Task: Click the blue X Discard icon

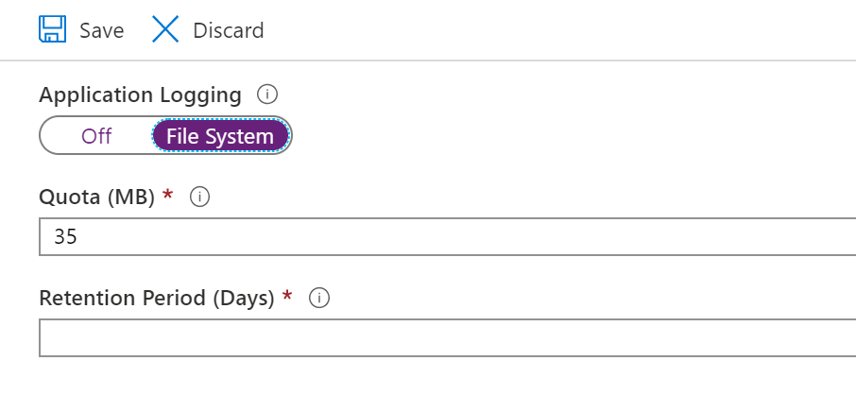Action: (x=165, y=29)
